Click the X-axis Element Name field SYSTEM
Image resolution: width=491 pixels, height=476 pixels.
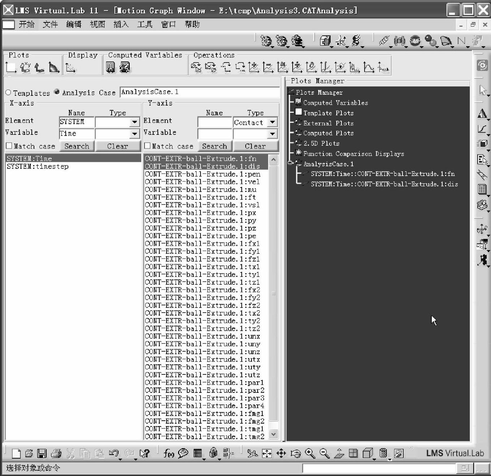tap(77, 122)
